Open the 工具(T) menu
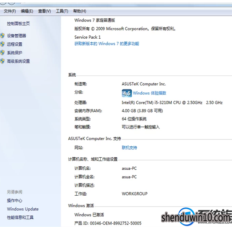The width and height of the screenshot is (232, 227). (62, 11)
